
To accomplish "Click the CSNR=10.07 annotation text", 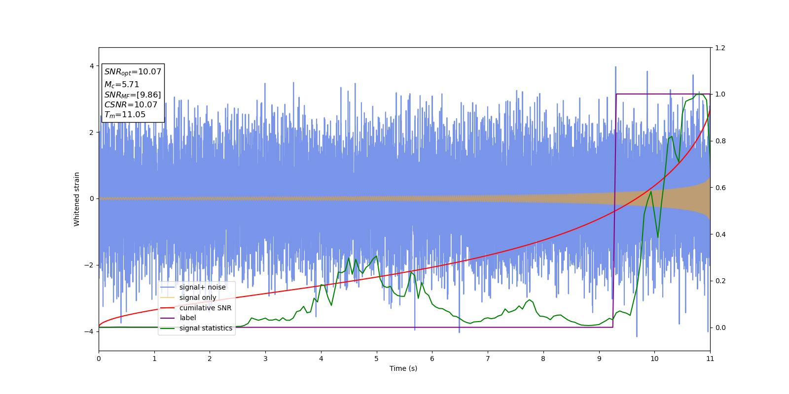I will [x=131, y=105].
